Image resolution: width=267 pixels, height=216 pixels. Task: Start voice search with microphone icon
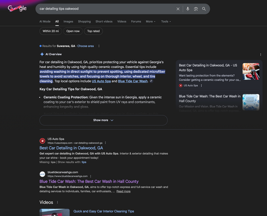[188, 9]
